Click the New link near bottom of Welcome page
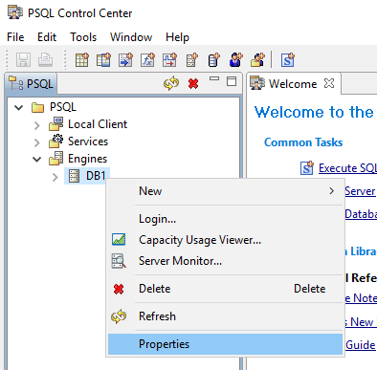This screenshot has width=377, height=370. tap(362, 322)
